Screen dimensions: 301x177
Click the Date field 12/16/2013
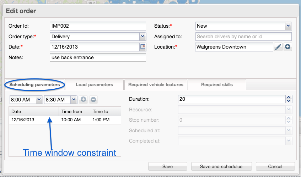(x=95, y=47)
